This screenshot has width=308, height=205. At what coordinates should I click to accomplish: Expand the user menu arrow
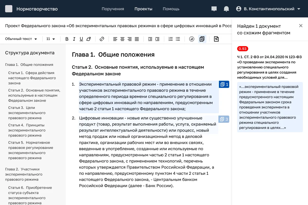pyautogui.click(x=299, y=9)
